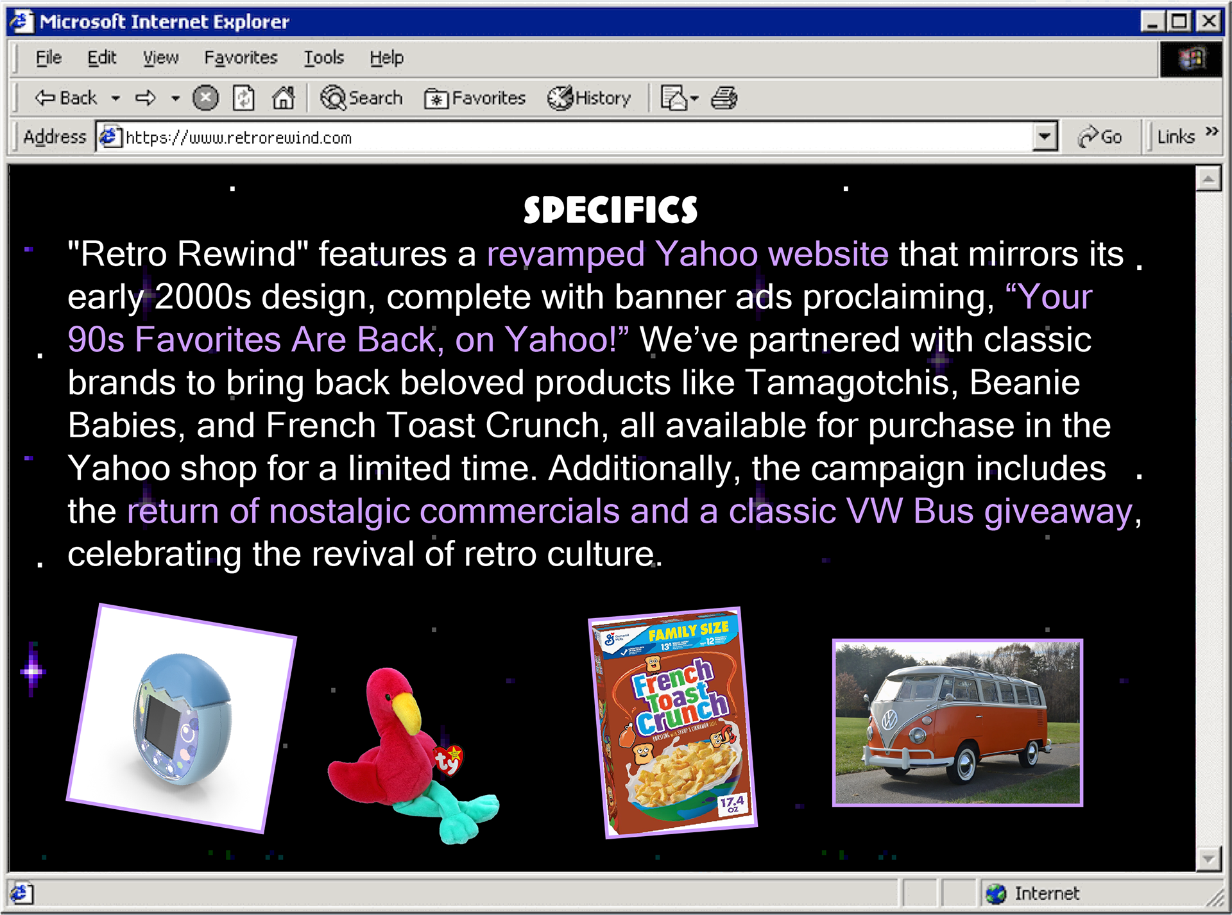Viewport: 1232px width, 915px height.
Task: Click the Forward arrow button
Action: tap(146, 98)
